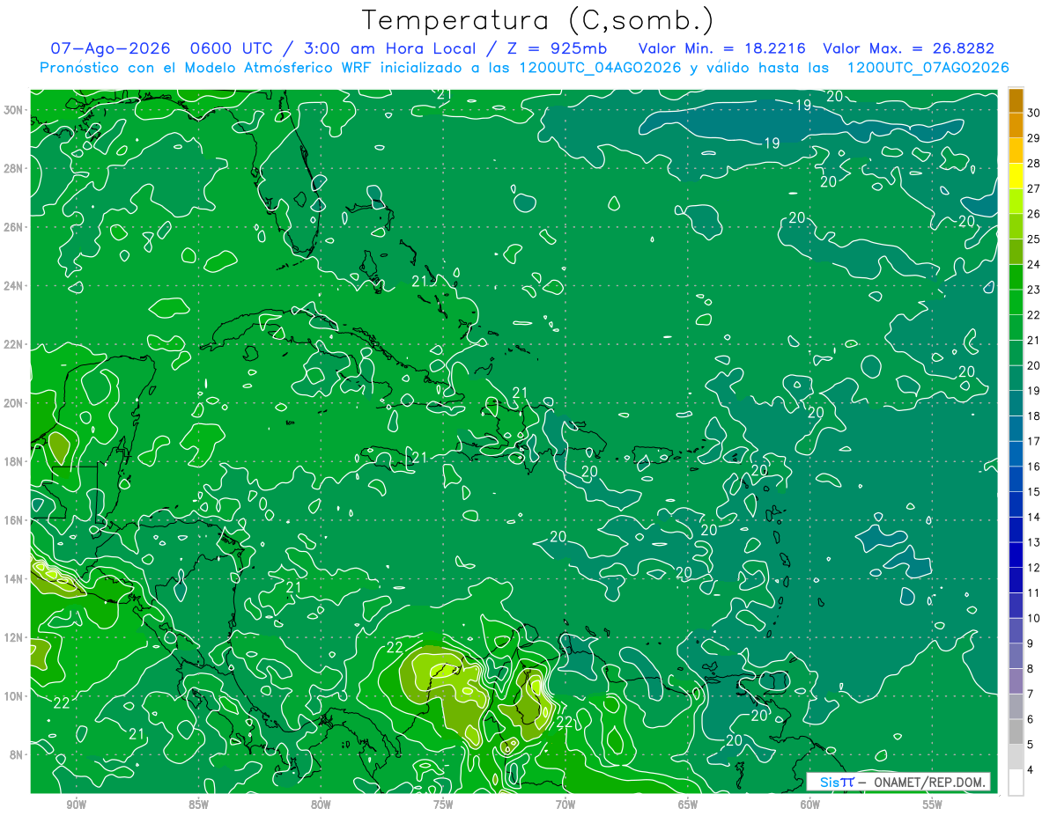Click the 10N latitude axis label
1057x816 pixels.
pyautogui.click(x=15, y=695)
